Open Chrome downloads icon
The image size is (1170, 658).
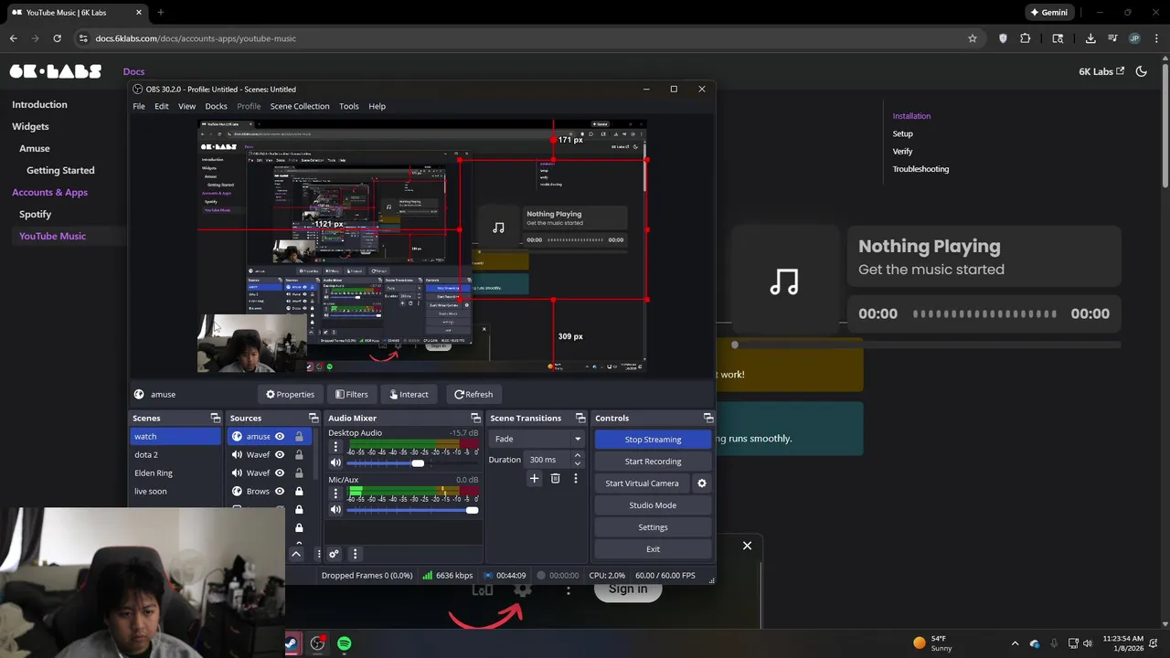[x=1090, y=38]
